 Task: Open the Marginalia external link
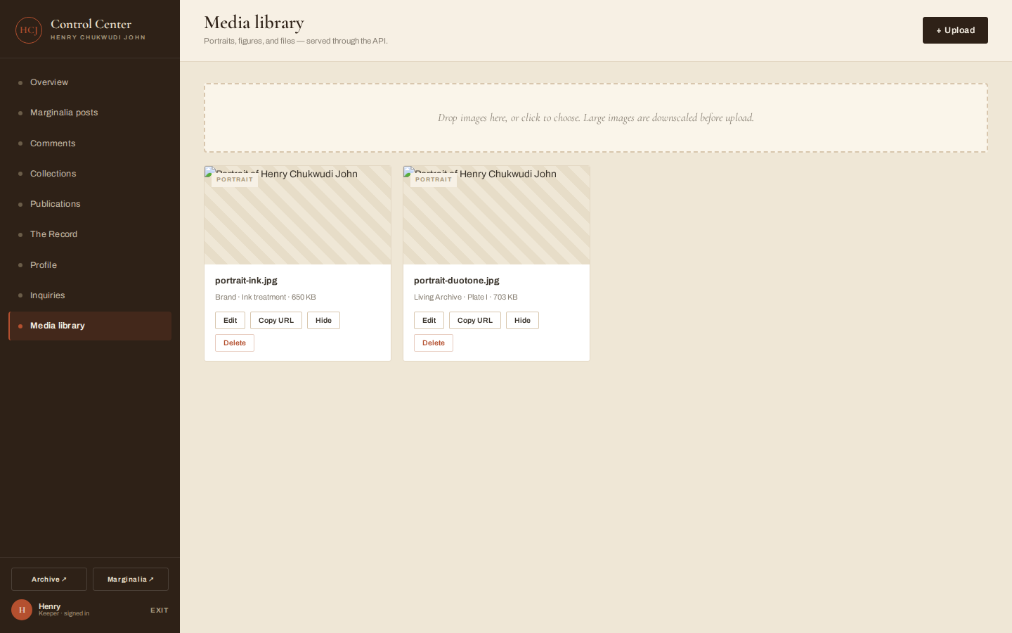click(x=131, y=580)
